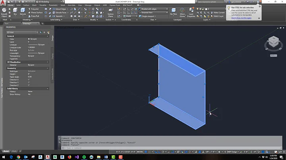Viewport: 286px width, 160px height.
Task: Collapse the Geometry properties section
Action: click(47, 68)
